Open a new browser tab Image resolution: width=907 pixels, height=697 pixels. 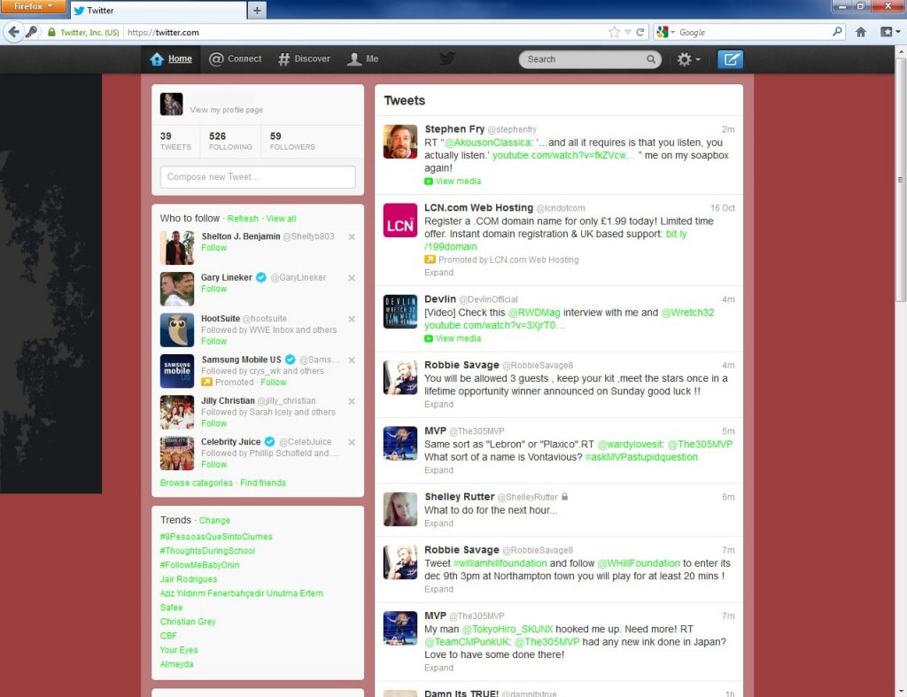[x=257, y=10]
